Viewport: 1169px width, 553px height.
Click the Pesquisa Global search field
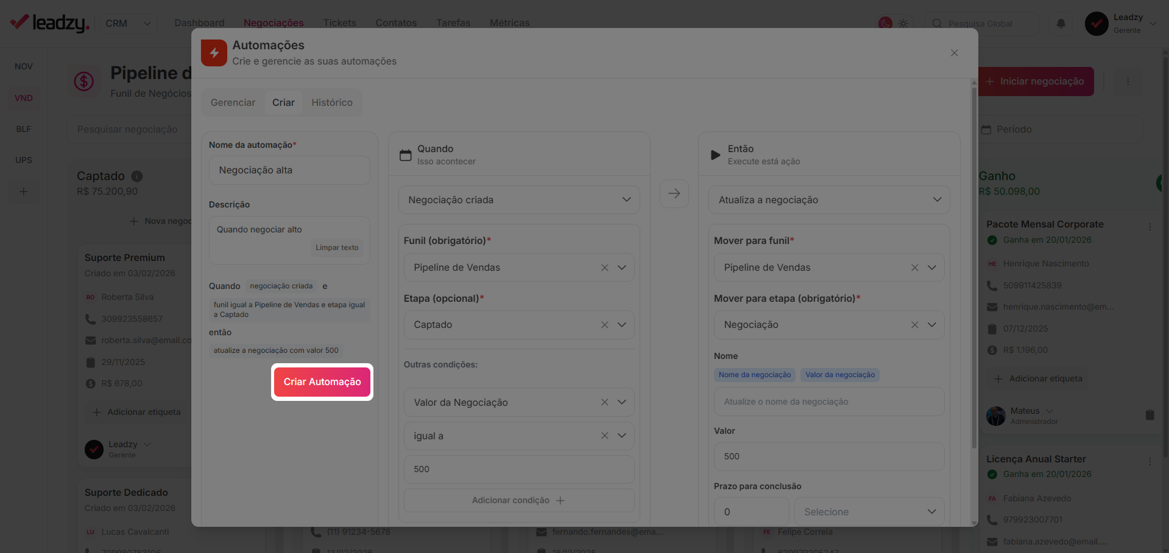981,24
